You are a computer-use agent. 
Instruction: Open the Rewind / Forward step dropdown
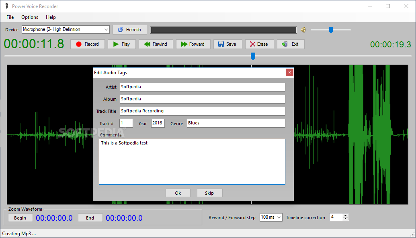tap(271, 217)
